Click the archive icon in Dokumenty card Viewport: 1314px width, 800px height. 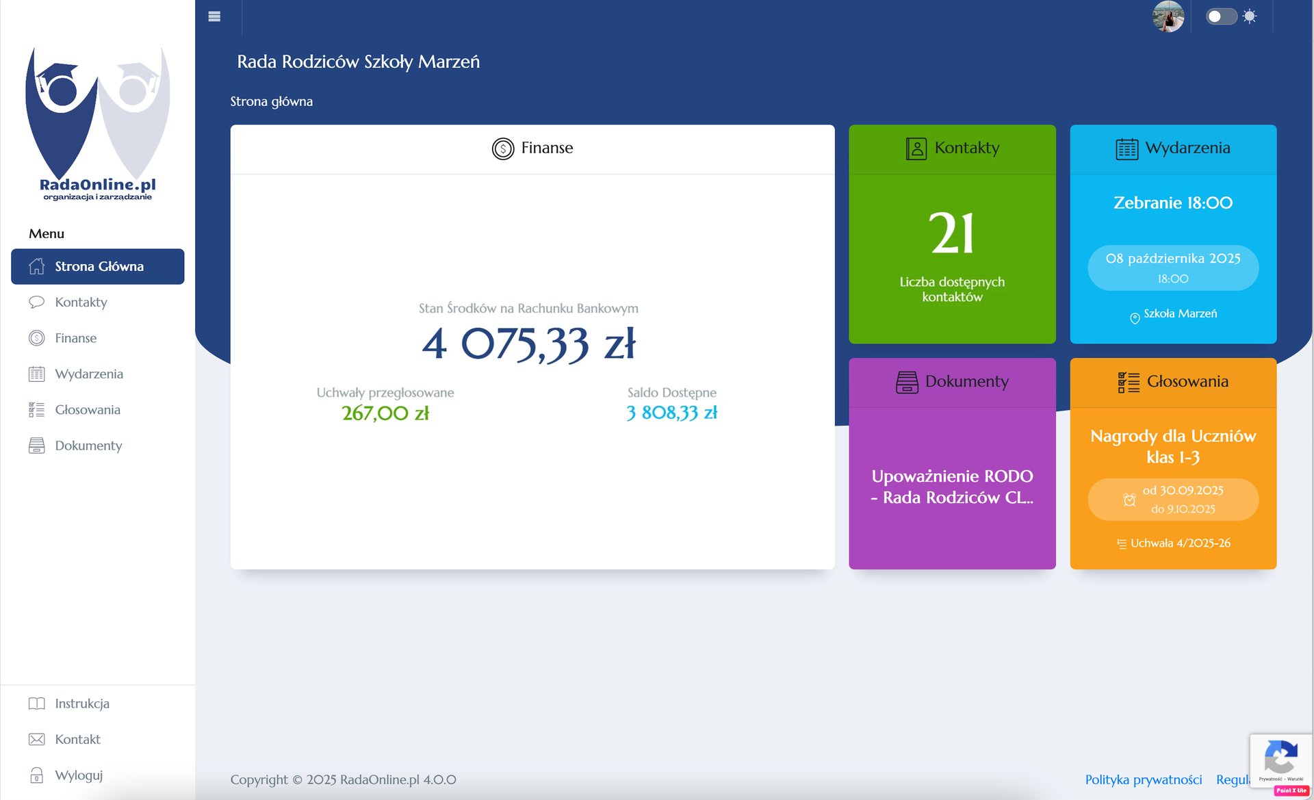(907, 382)
